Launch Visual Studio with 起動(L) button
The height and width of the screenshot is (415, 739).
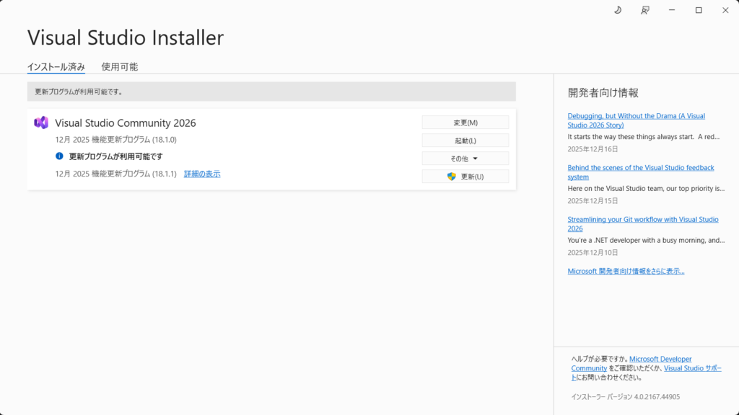[x=465, y=140]
